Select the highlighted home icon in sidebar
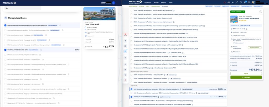The height and width of the screenshot is (107, 269). click(125, 51)
